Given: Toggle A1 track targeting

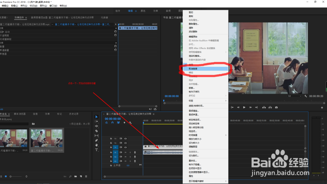Looking at the screenshot, I should point(115,152).
